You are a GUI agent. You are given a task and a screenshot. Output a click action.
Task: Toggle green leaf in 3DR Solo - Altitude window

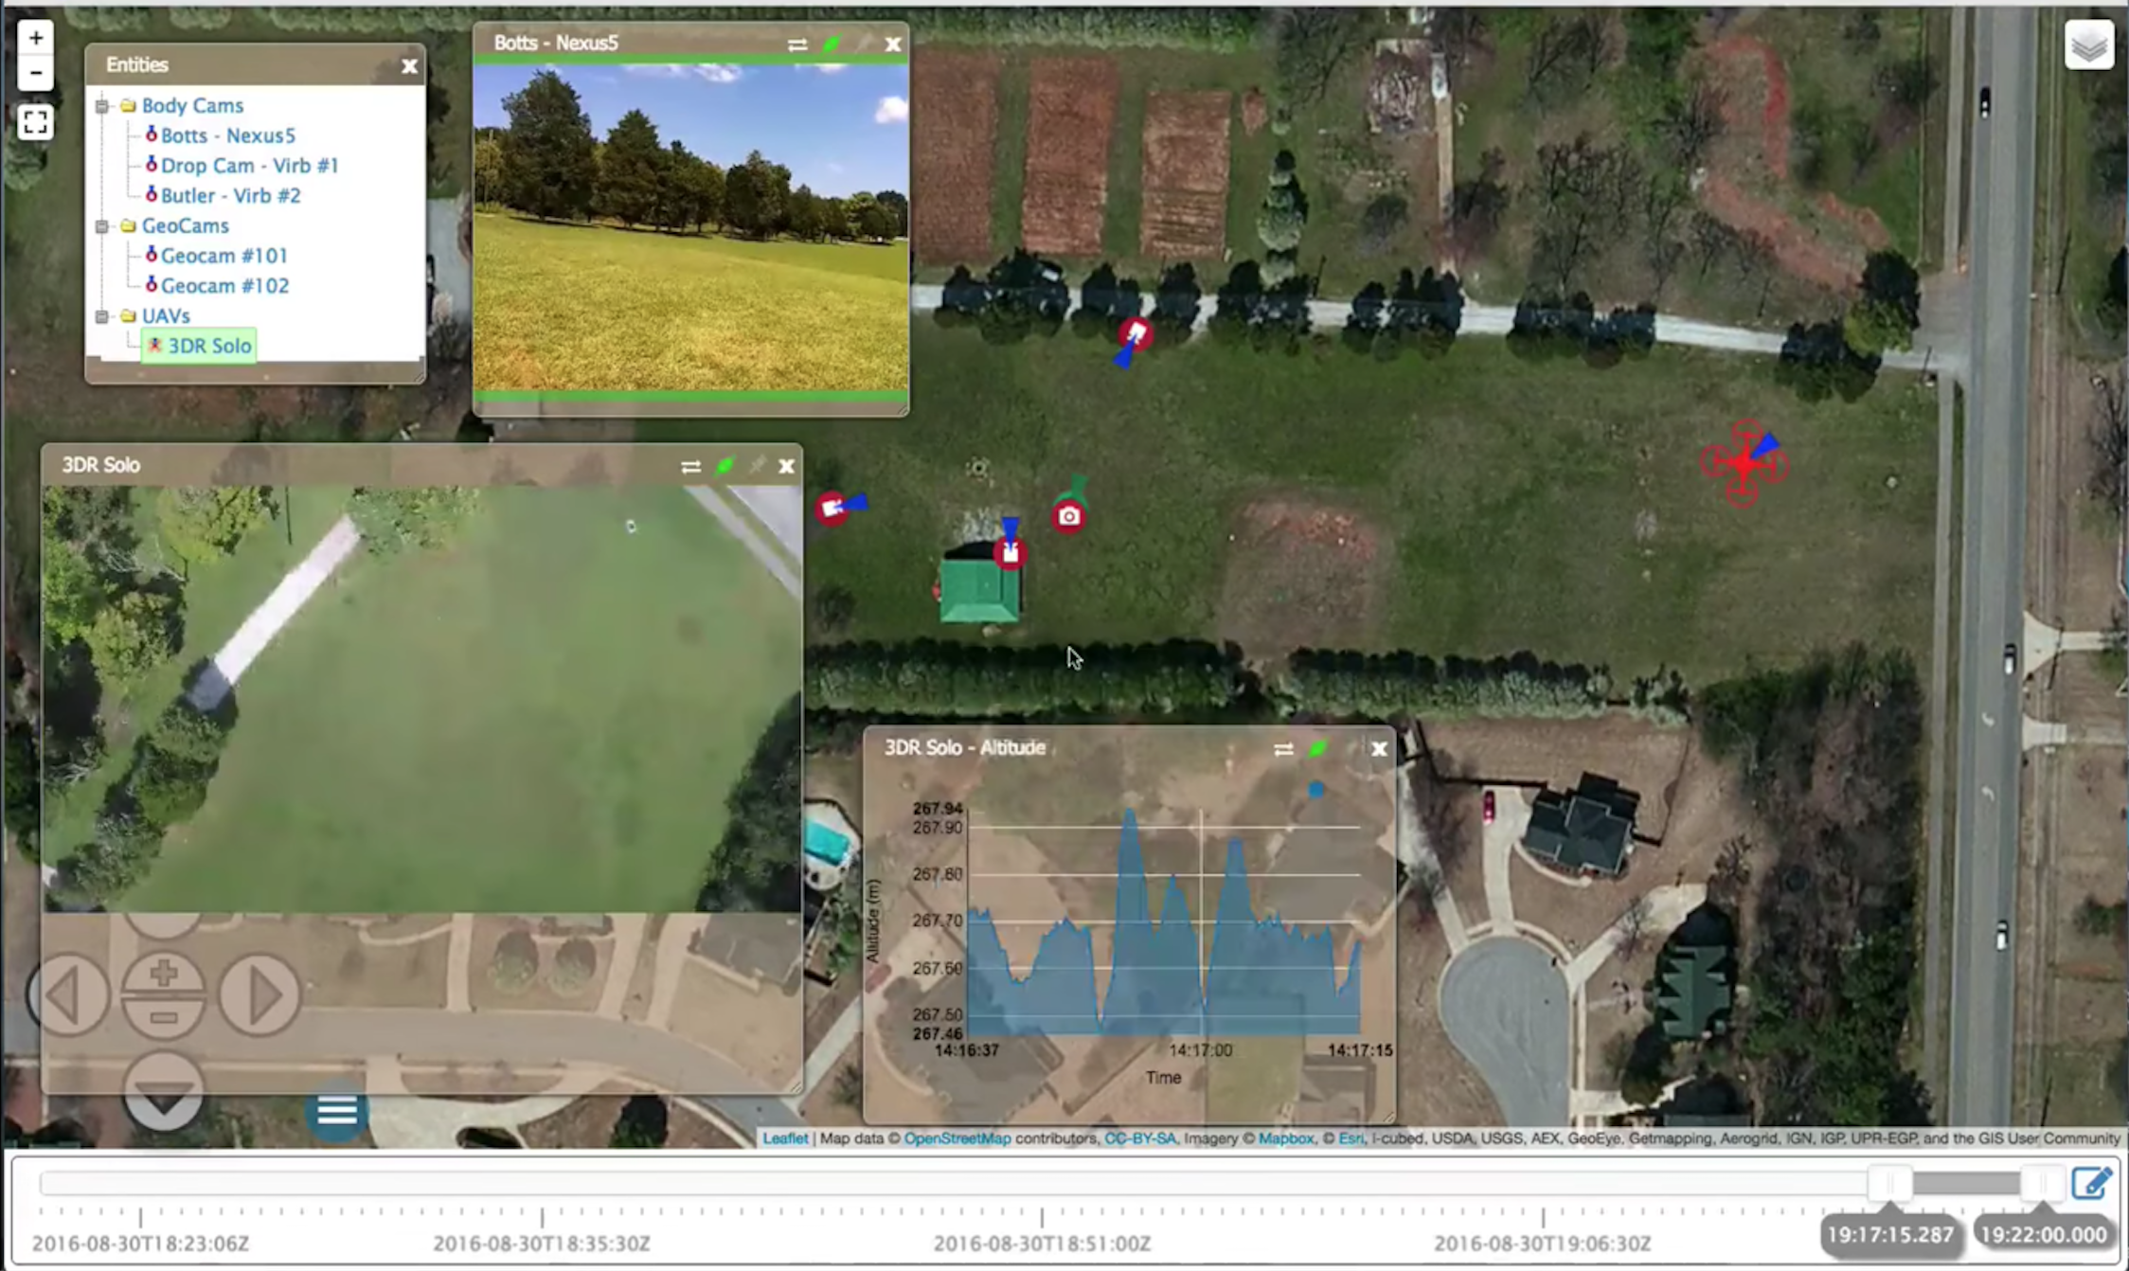pyautogui.click(x=1317, y=749)
